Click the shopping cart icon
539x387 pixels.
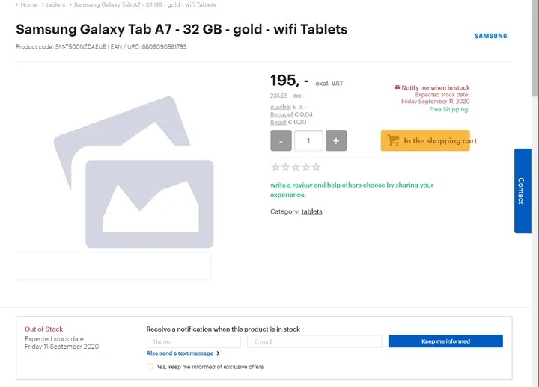click(393, 140)
